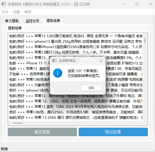Select row '苹果 13 256G 国行 原机仅更换电芯'

[x=76, y=117]
